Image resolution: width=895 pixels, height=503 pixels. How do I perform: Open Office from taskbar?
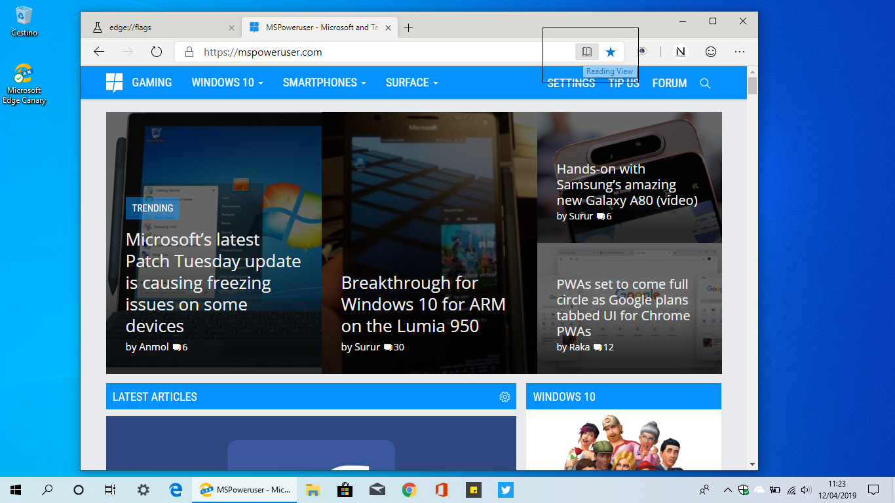tap(441, 489)
